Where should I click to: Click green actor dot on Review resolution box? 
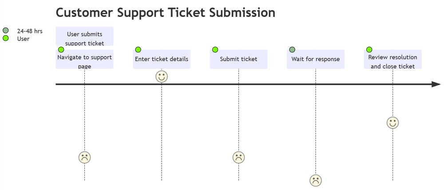(x=369, y=50)
